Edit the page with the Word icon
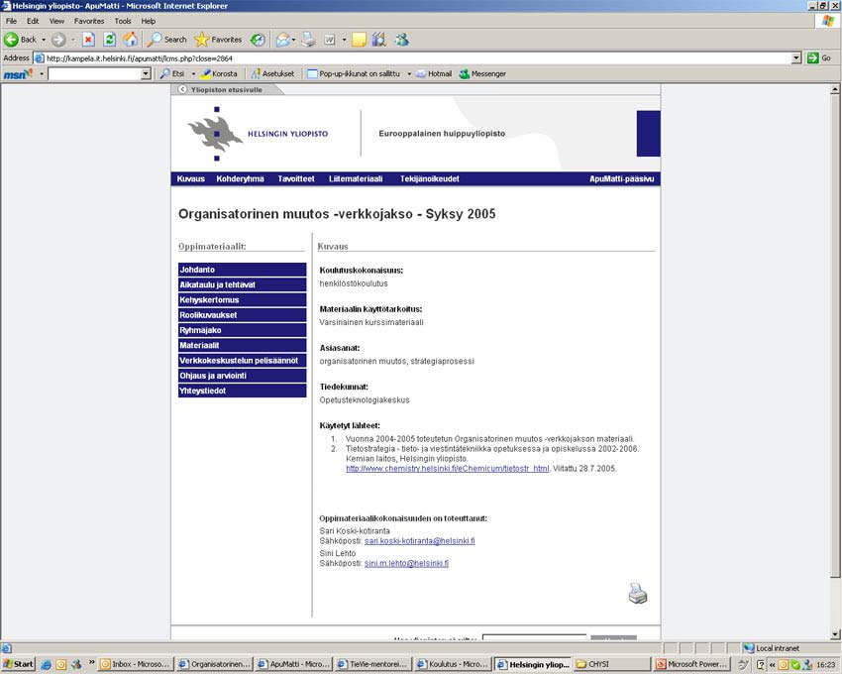Viewport: 842px width, 674px height. (x=330, y=40)
